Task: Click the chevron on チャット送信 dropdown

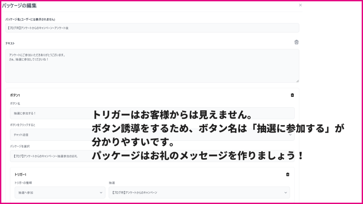Action: [x=290, y=135]
